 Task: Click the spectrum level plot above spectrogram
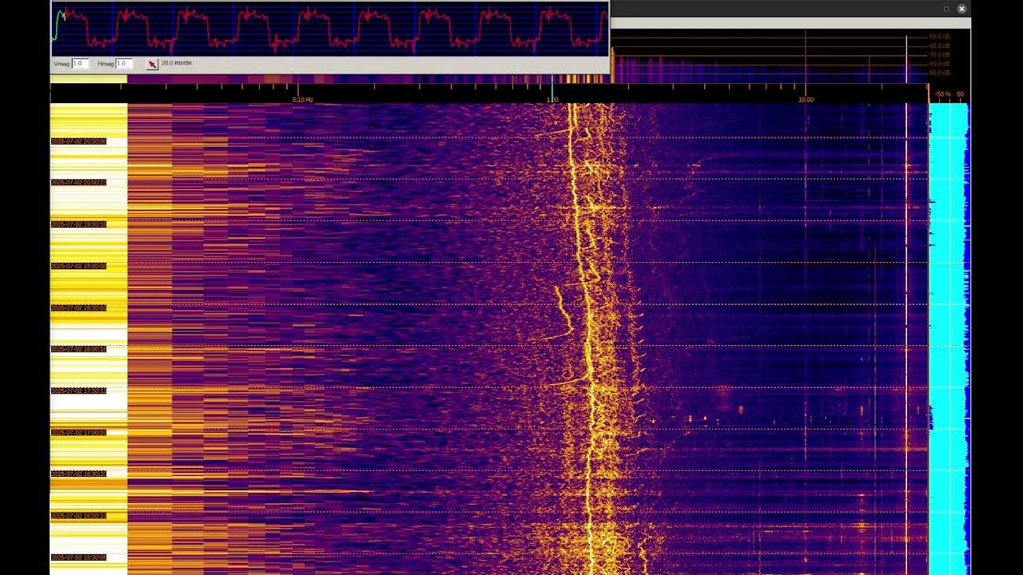(x=770, y=57)
